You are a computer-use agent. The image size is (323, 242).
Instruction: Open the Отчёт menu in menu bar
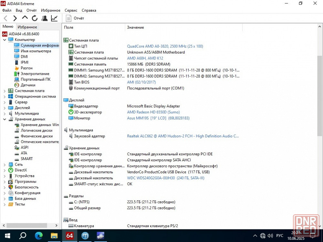tap(32, 10)
